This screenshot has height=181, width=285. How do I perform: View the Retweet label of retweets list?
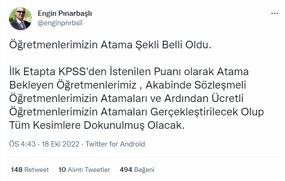click(37, 170)
